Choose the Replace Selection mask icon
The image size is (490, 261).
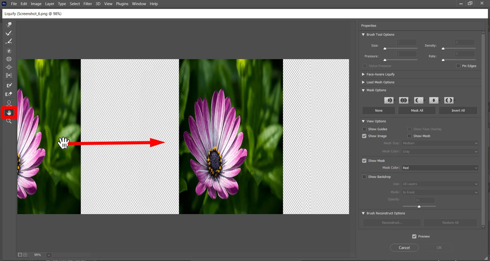(389, 100)
